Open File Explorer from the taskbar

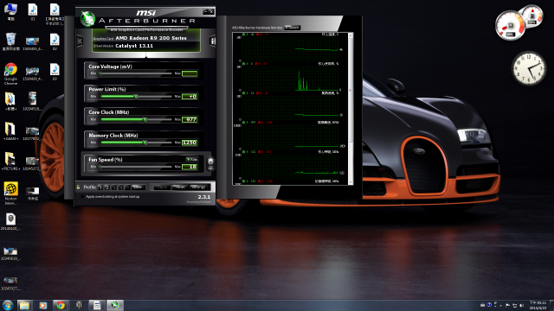click(x=24, y=305)
